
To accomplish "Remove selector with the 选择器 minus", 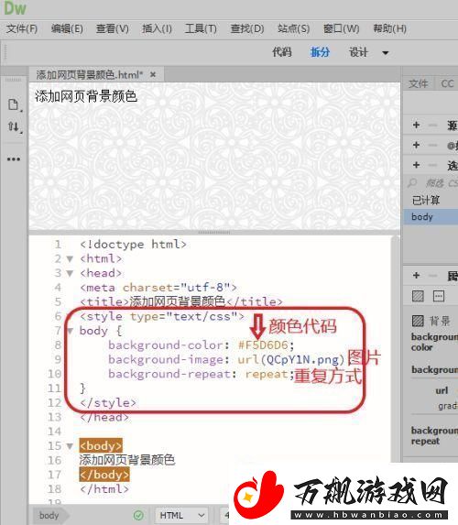I will 433,165.
